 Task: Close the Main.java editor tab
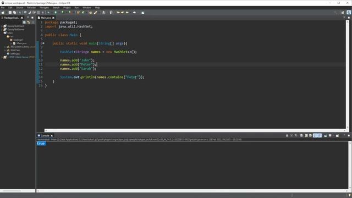(53, 18)
